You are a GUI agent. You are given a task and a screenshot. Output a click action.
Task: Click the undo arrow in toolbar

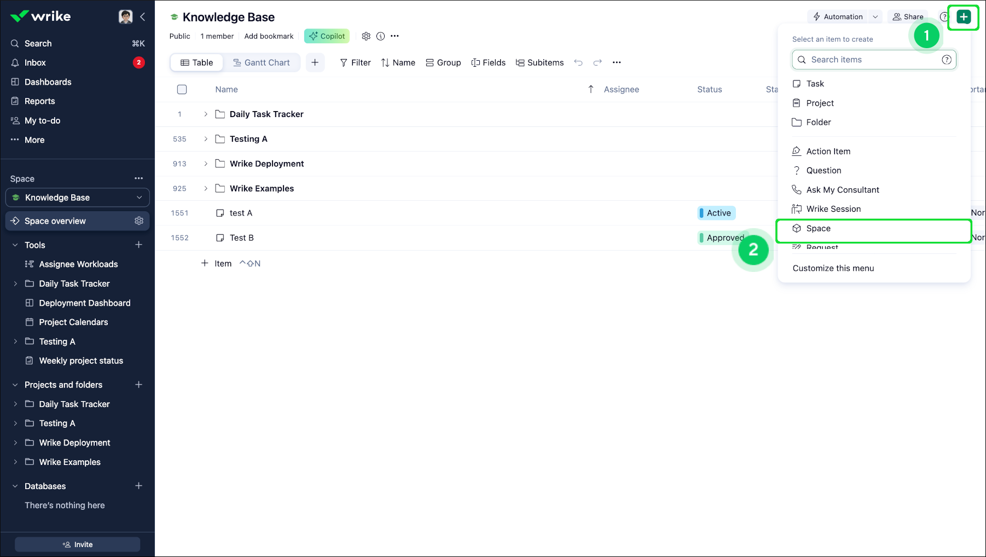coord(578,62)
